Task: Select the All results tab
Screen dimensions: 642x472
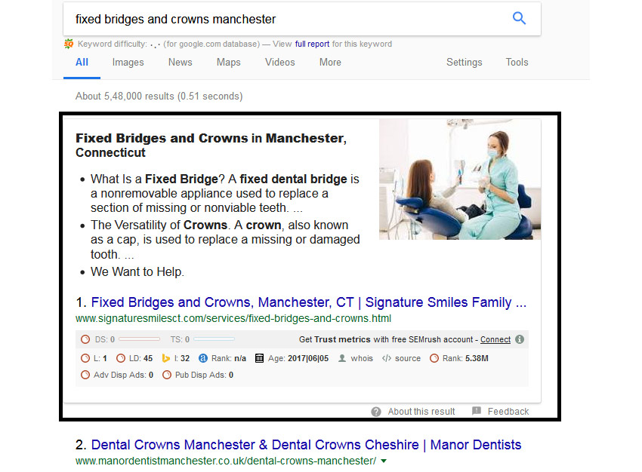Action: tap(82, 62)
